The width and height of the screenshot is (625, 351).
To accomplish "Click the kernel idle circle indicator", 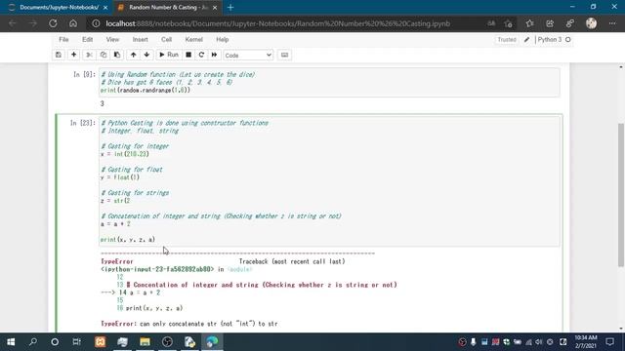I will click(568, 40).
